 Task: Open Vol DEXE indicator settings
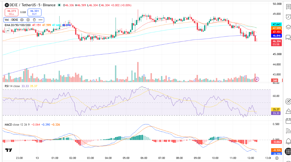(x=28, y=20)
